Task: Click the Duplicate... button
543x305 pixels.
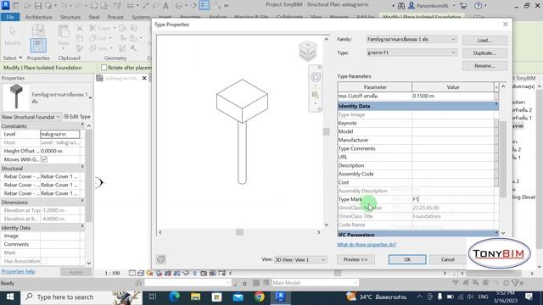Action: coord(484,53)
